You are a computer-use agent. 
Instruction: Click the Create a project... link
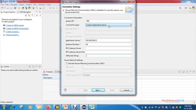point(13,32)
